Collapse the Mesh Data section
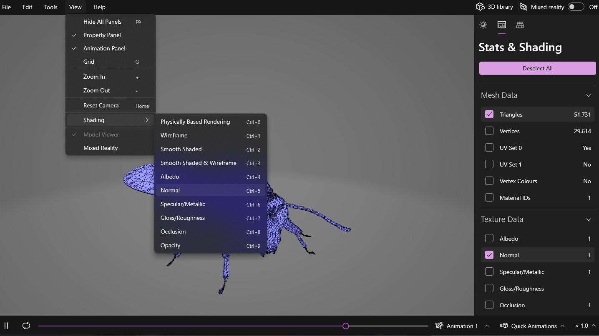This screenshot has height=336, width=599. pyautogui.click(x=588, y=95)
